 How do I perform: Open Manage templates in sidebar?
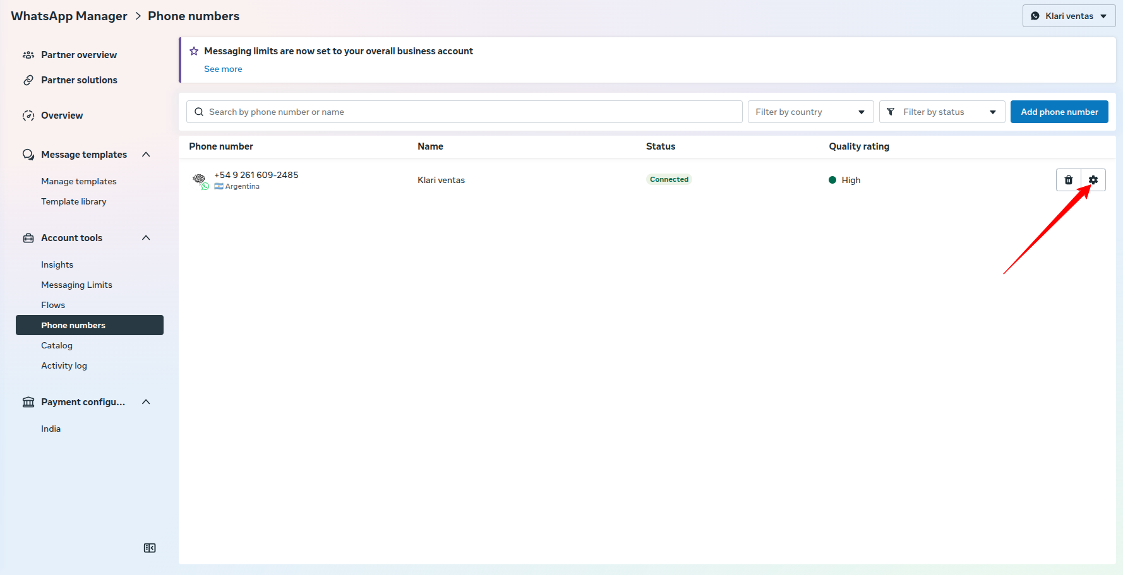tap(79, 181)
